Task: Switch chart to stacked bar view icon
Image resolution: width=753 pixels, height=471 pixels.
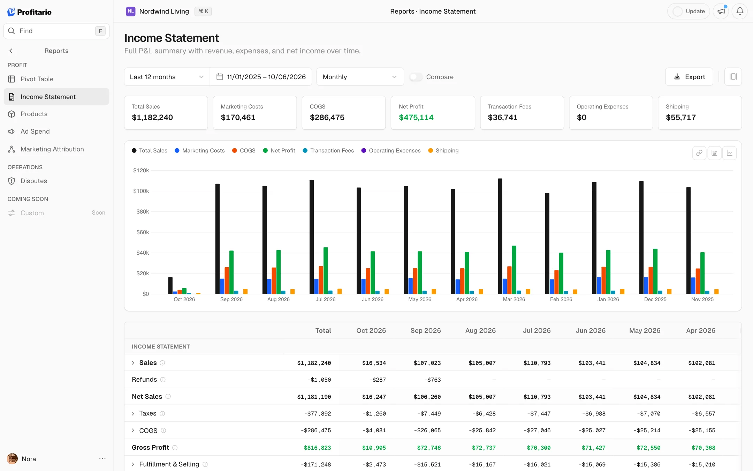Action: pyautogui.click(x=714, y=153)
